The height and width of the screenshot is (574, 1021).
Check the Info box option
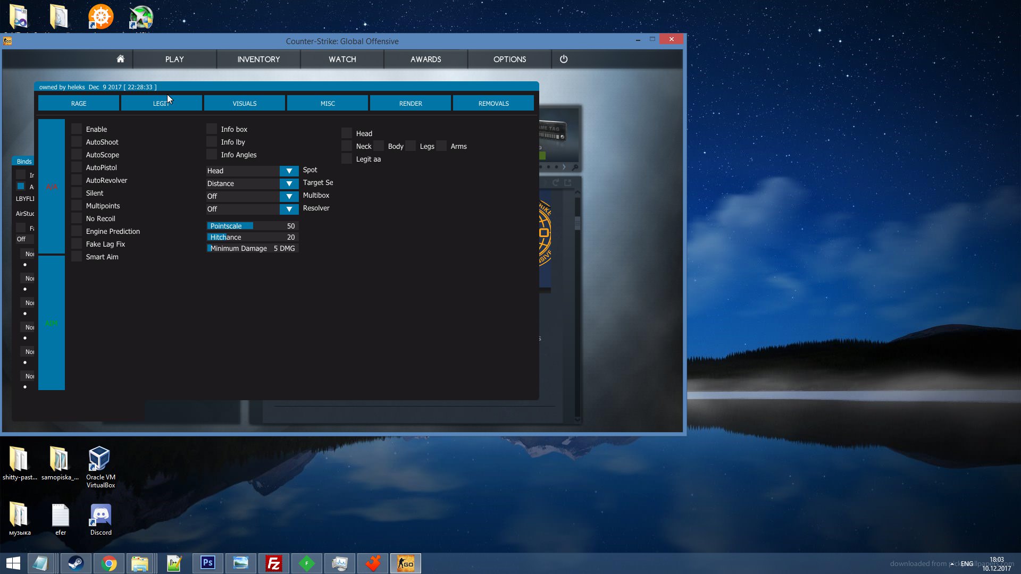[x=212, y=129]
